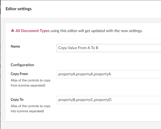Click the 'Copy From' label

(x=19, y=74)
